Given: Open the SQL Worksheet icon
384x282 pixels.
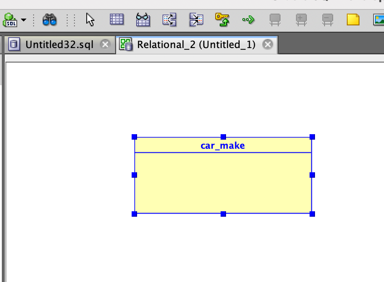Looking at the screenshot, I should click(x=10, y=20).
